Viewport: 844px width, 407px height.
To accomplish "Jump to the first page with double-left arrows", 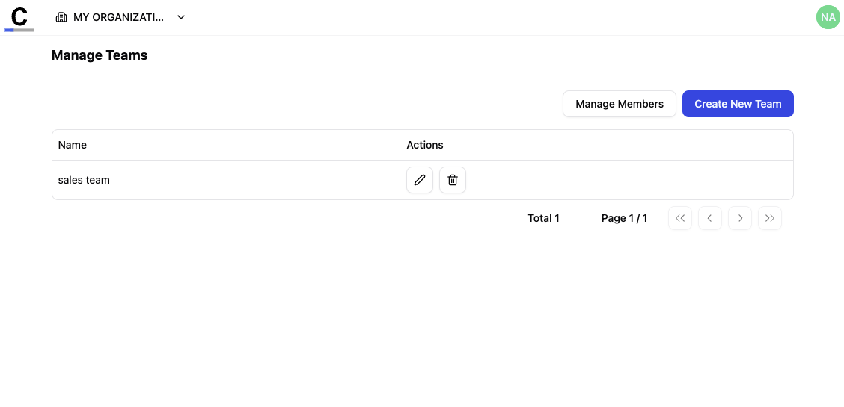I will [x=680, y=218].
